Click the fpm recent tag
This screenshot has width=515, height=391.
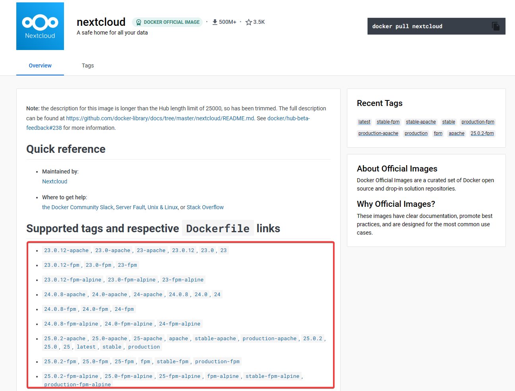438,133
